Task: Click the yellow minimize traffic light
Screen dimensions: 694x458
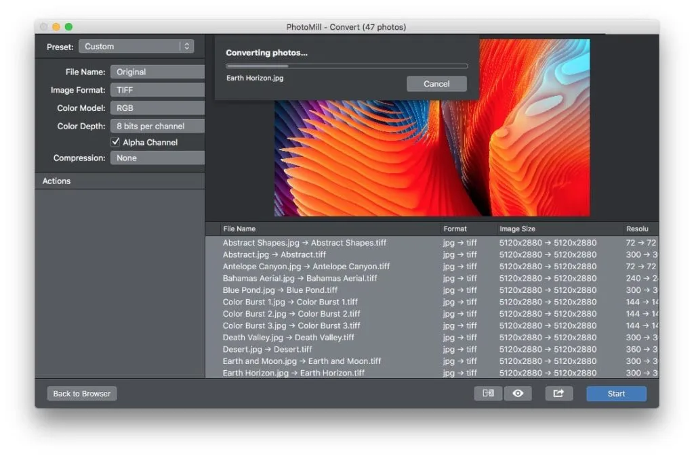Action: point(55,27)
